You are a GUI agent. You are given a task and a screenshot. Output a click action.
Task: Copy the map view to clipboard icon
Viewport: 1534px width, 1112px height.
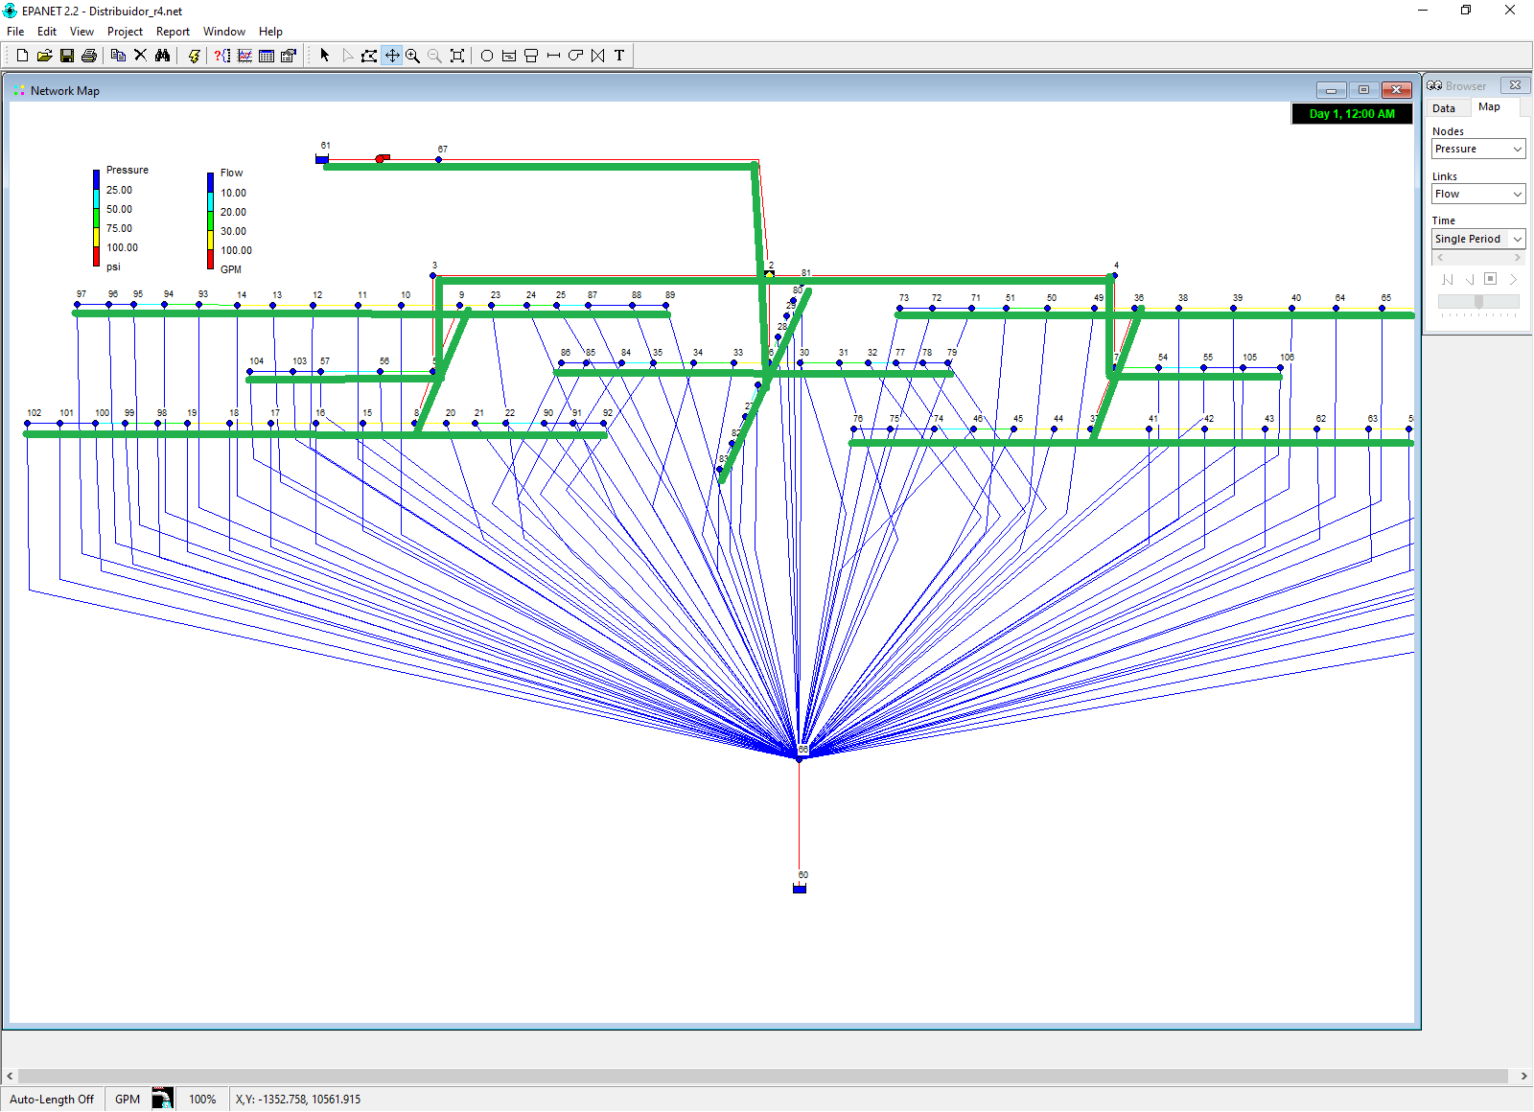118,56
